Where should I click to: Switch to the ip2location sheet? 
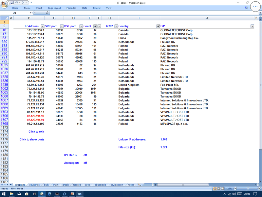point(117,185)
